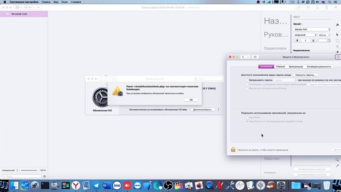The width and height of the screenshot is (341, 192).
Task: Click layers search field at bottom left
Action: coord(21,177)
